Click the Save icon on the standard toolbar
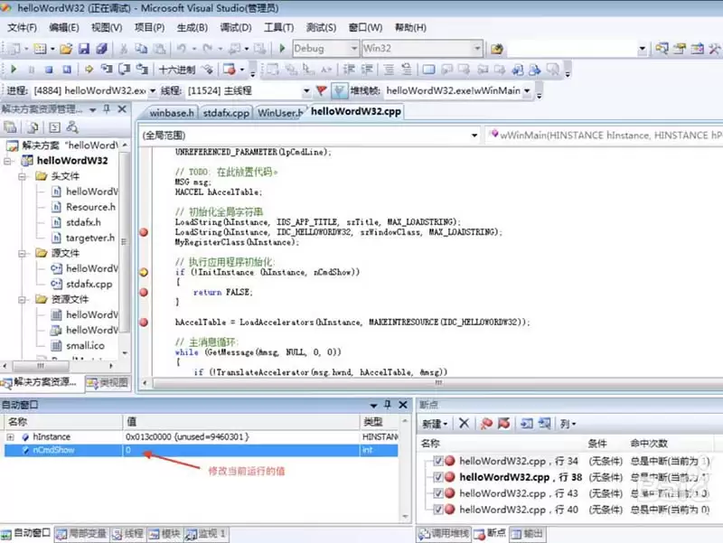The width and height of the screenshot is (723, 543). click(86, 48)
